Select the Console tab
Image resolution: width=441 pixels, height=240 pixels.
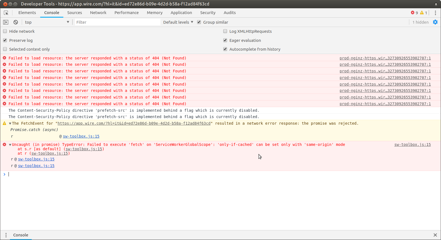coord(52,13)
